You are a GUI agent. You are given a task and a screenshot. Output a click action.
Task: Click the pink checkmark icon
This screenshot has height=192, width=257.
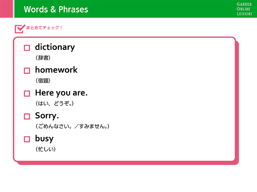coord(20,29)
